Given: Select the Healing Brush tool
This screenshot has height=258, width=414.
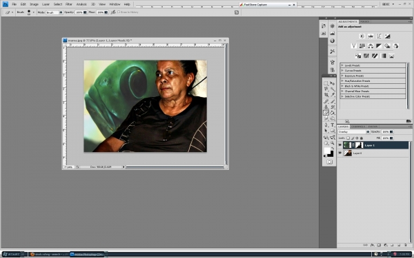Looking at the screenshot, I should 326,101.
